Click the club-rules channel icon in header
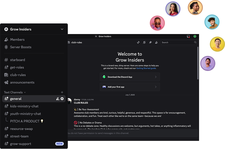The image size is (225, 149). pos(69,42)
